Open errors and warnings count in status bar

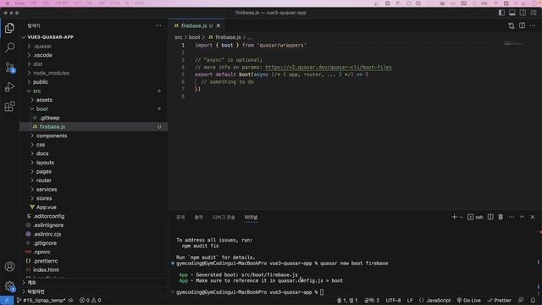(x=91, y=300)
